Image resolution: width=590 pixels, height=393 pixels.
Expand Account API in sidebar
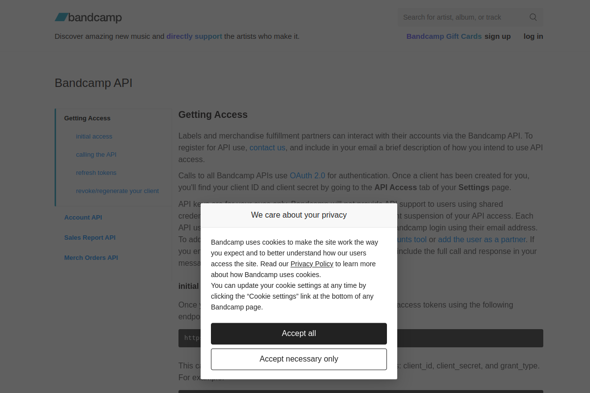pos(83,218)
